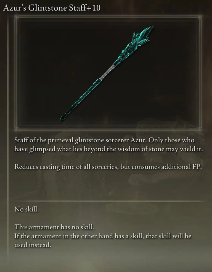Click the 'If the armament in the other hand' line

pyautogui.click(x=103, y=236)
